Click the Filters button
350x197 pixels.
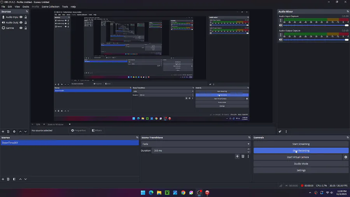click(x=97, y=130)
